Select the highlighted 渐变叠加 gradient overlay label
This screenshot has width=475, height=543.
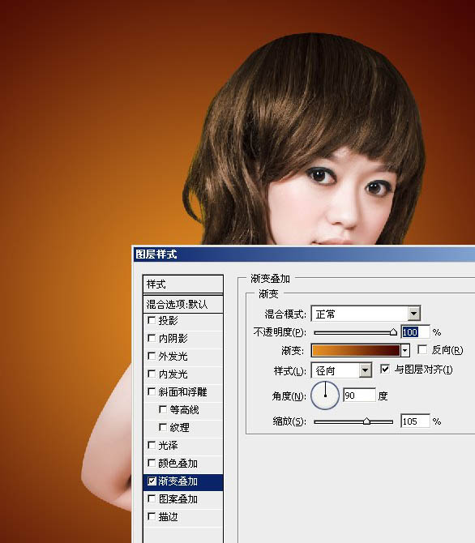click(x=178, y=481)
